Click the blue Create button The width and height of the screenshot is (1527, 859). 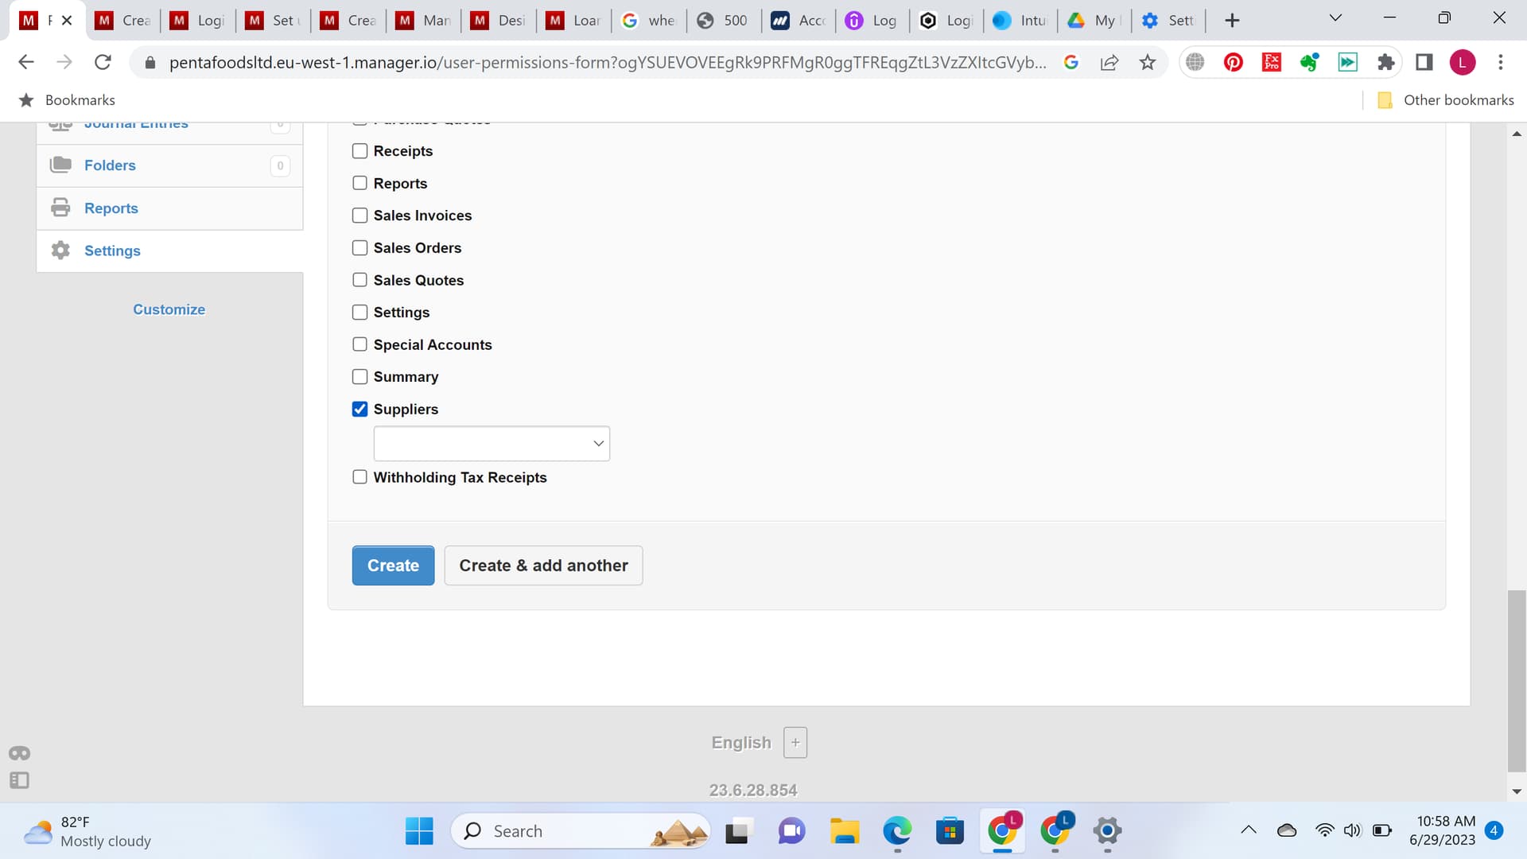[393, 566]
